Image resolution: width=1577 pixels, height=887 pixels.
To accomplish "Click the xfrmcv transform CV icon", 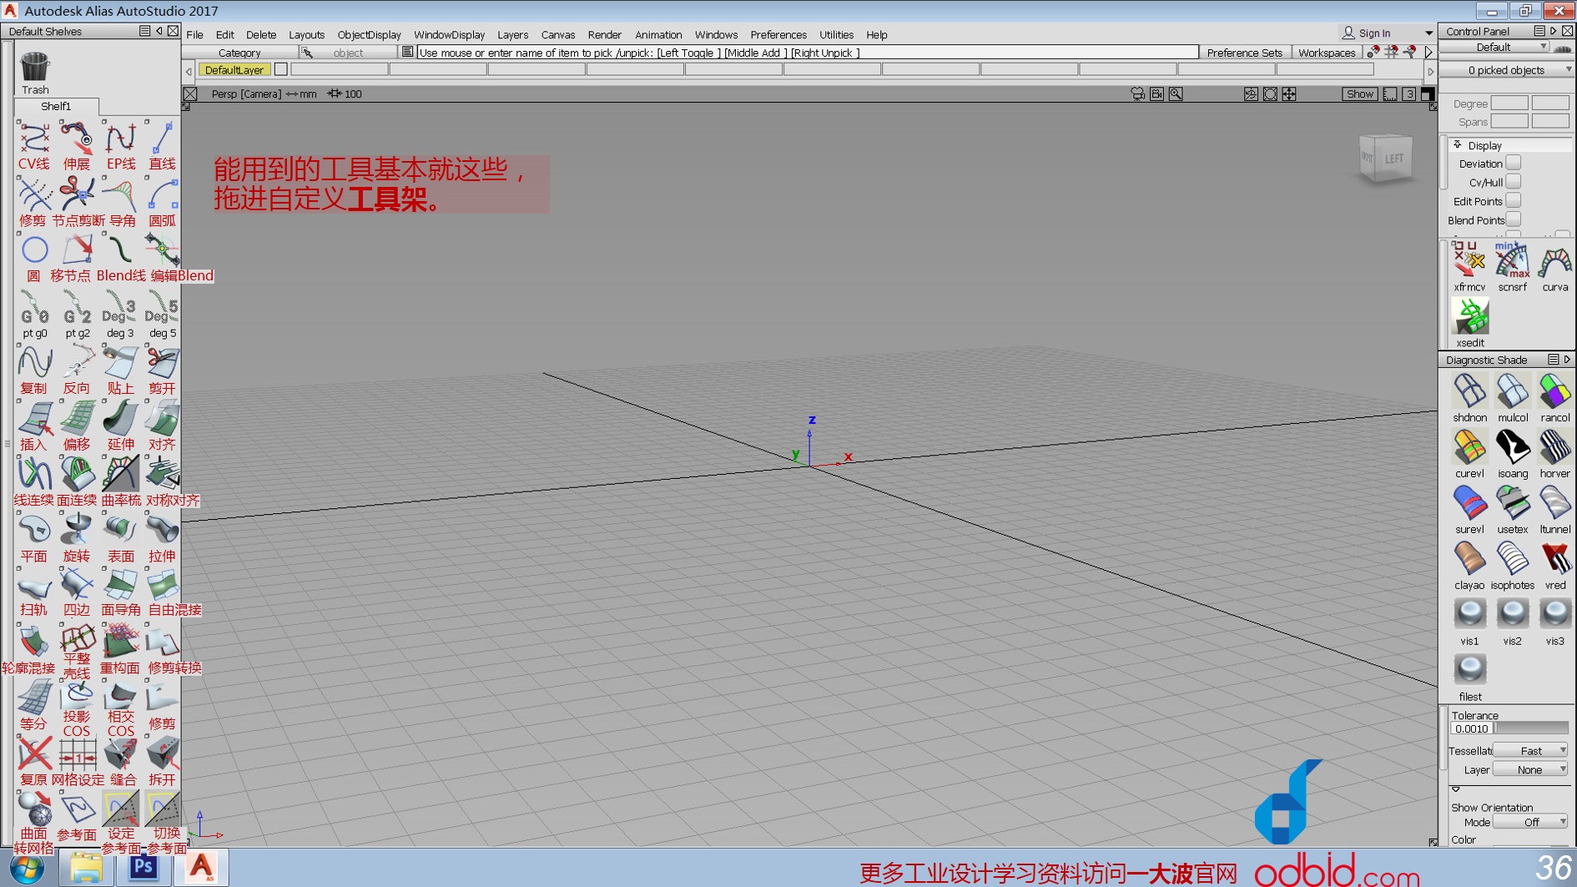I will click(x=1469, y=260).
